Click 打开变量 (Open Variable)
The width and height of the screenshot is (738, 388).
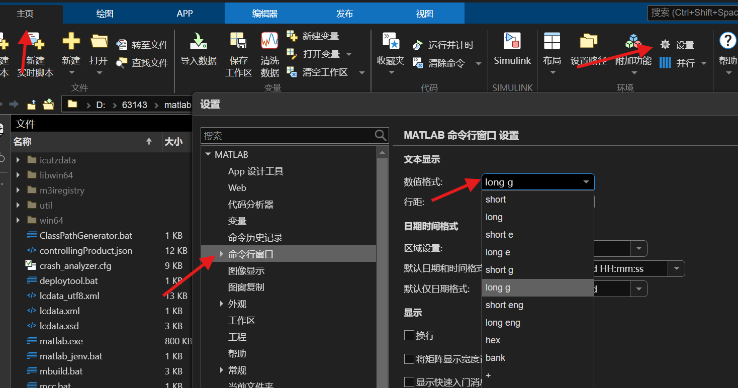click(315, 54)
